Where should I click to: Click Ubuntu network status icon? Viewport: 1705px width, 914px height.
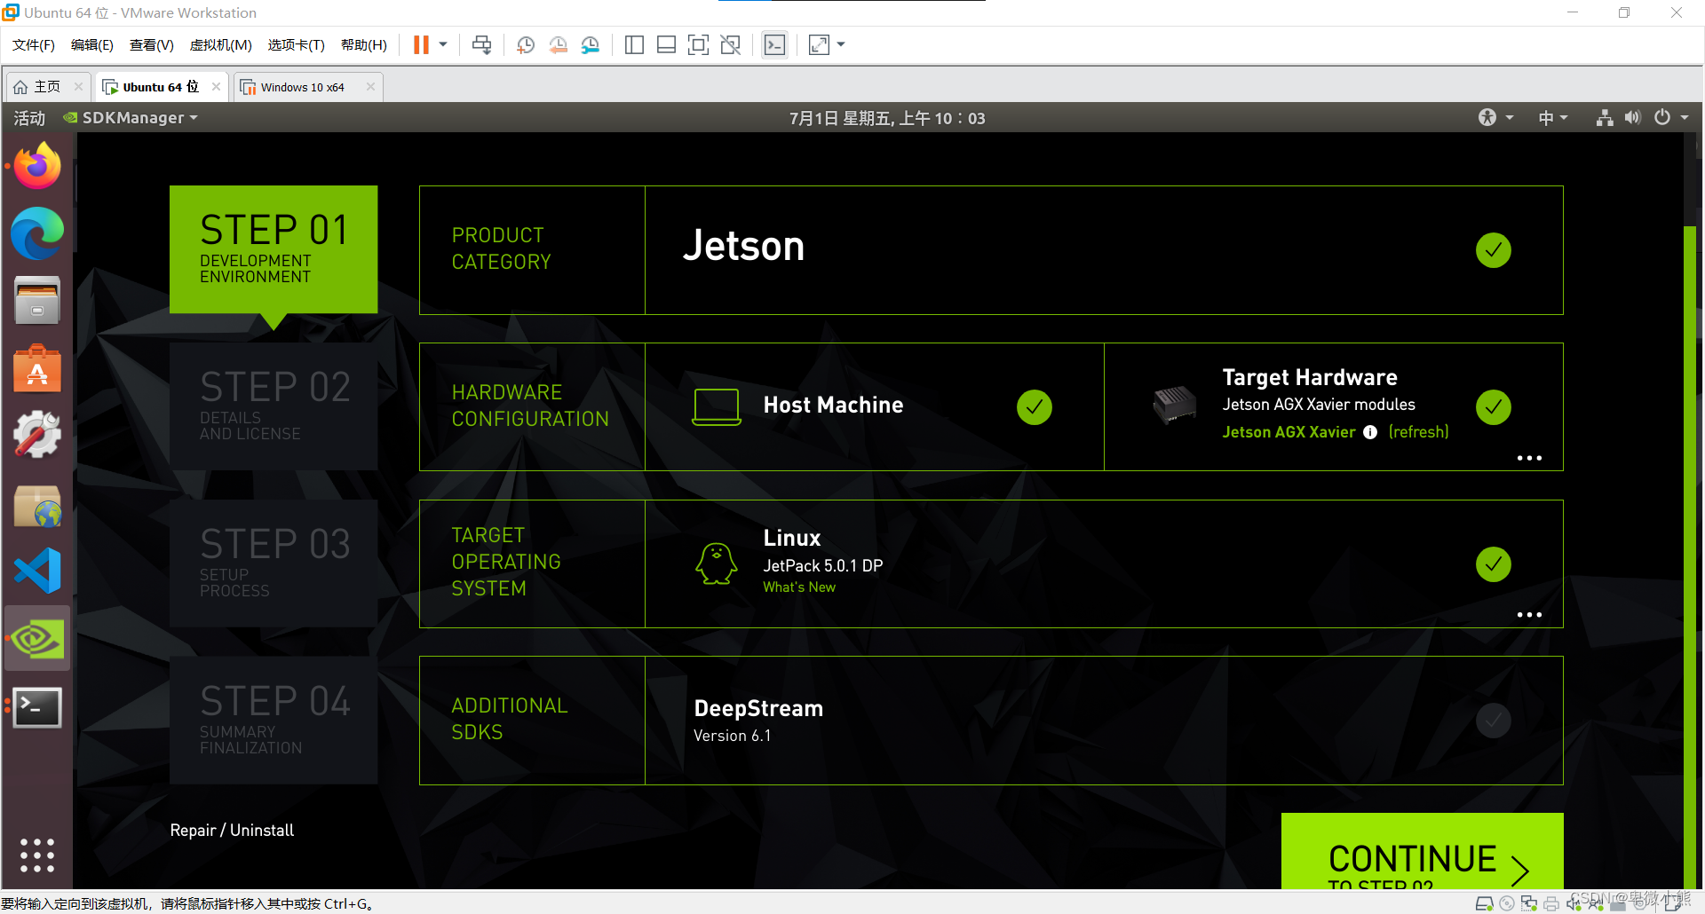tap(1605, 118)
